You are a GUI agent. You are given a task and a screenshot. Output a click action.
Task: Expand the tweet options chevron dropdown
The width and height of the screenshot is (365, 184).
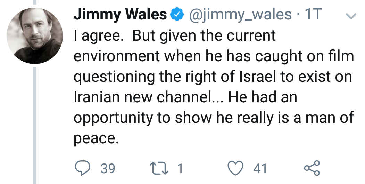(351, 16)
